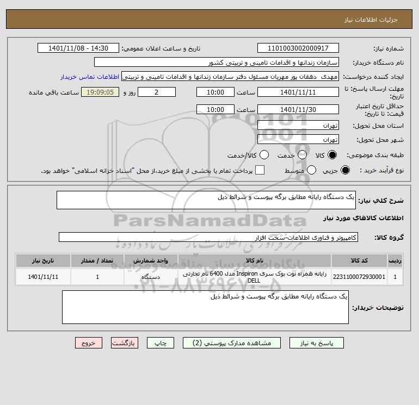Click the price validity date 1401/11/30 field
Viewport: 419px width, 405px height.
click(x=298, y=109)
